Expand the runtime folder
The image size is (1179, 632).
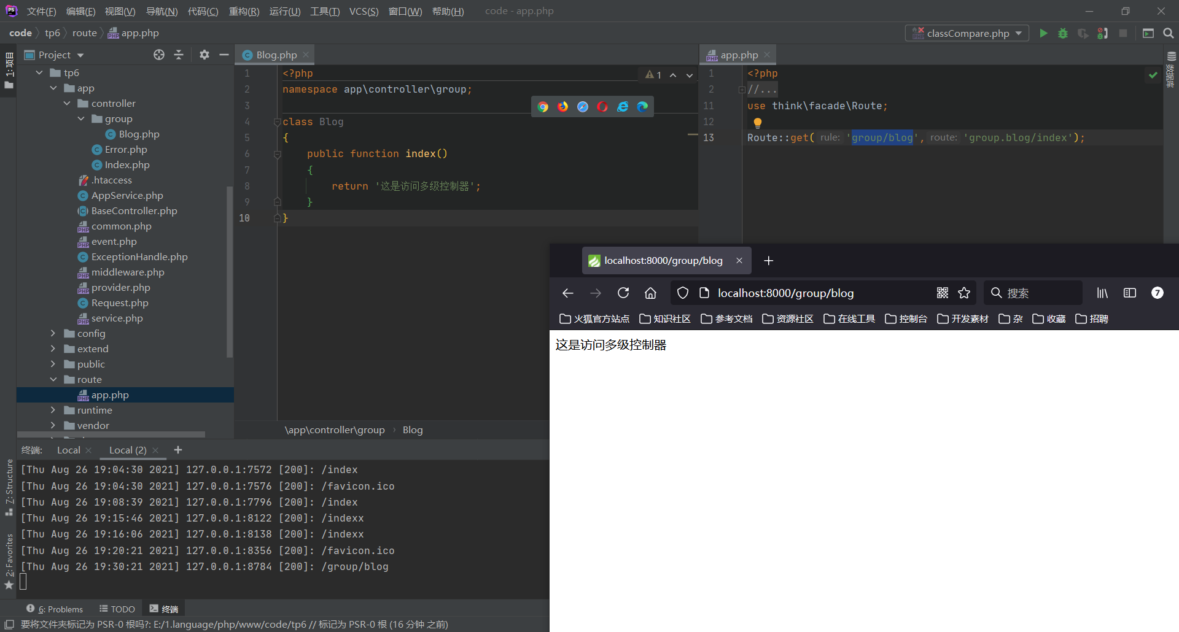click(x=53, y=410)
